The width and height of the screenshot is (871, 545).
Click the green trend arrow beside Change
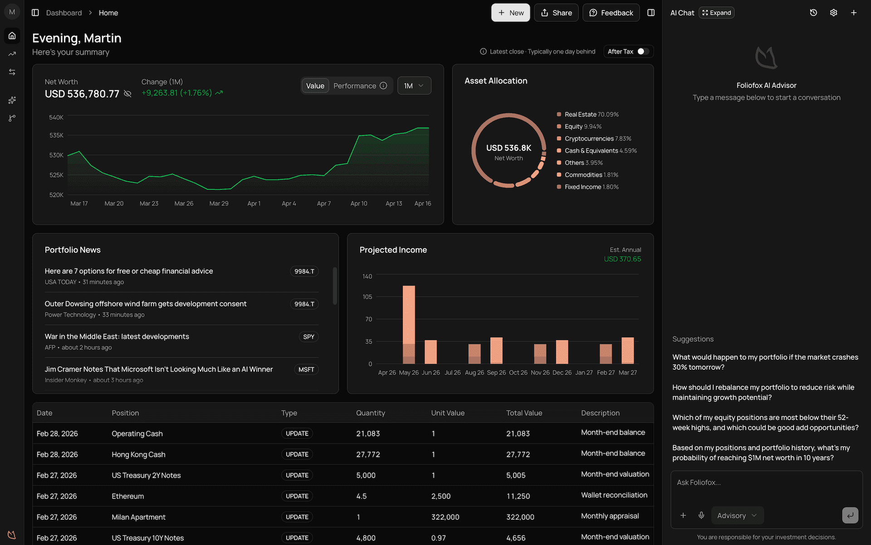(219, 93)
